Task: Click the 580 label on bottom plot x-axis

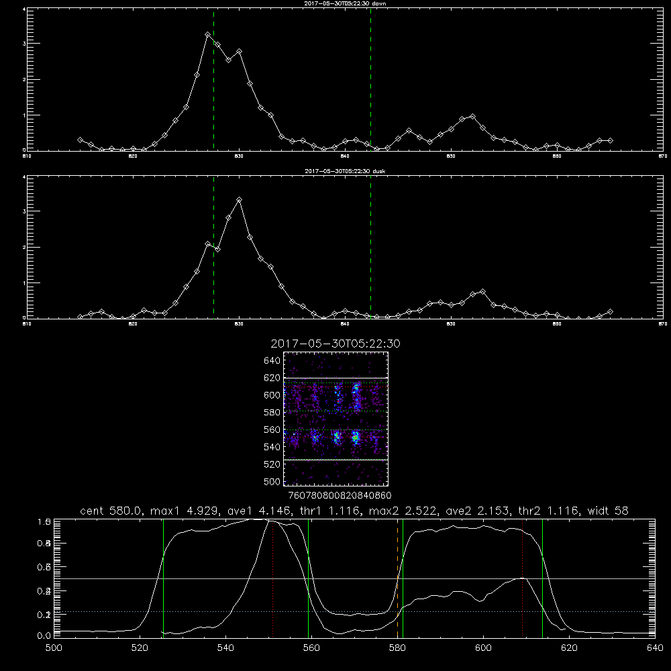Action: coord(397,648)
